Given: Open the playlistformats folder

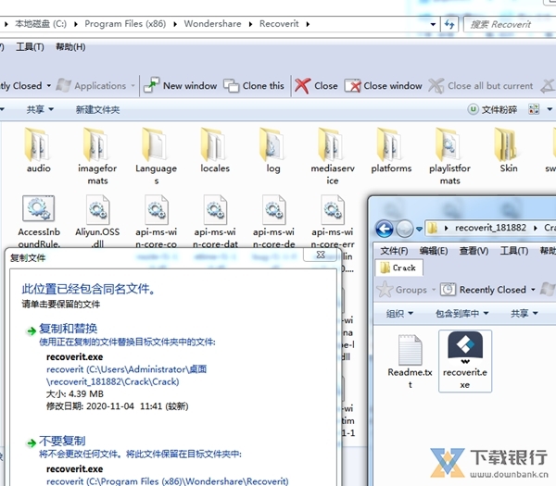Looking at the screenshot, I should pos(449,156).
